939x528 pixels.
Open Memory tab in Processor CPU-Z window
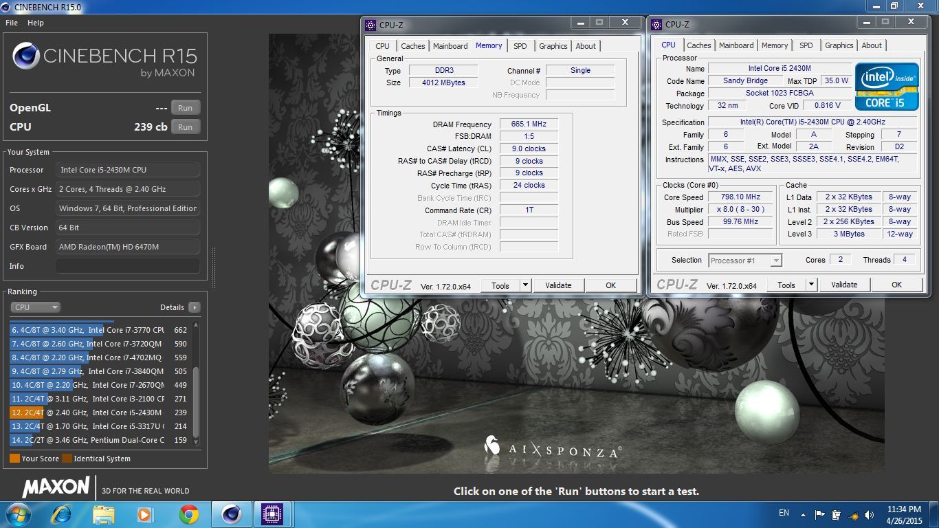coord(775,45)
